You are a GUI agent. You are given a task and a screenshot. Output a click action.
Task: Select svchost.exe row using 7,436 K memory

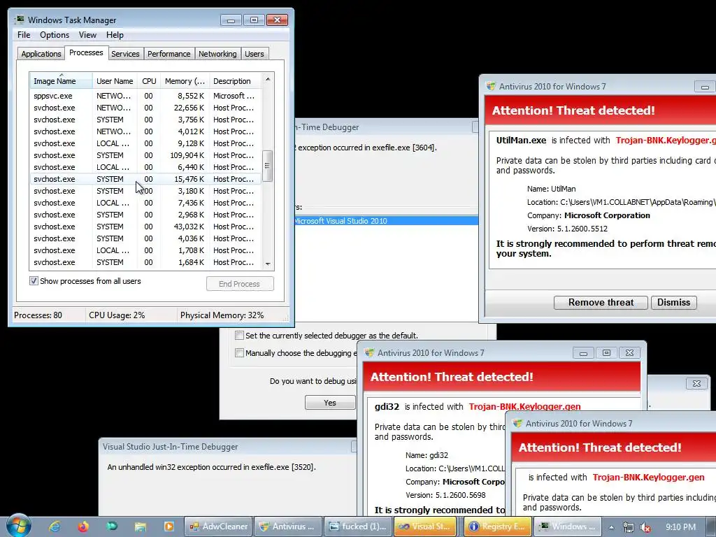point(145,203)
